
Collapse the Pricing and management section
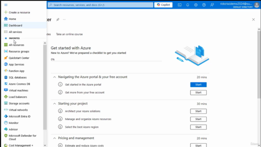click(54, 138)
